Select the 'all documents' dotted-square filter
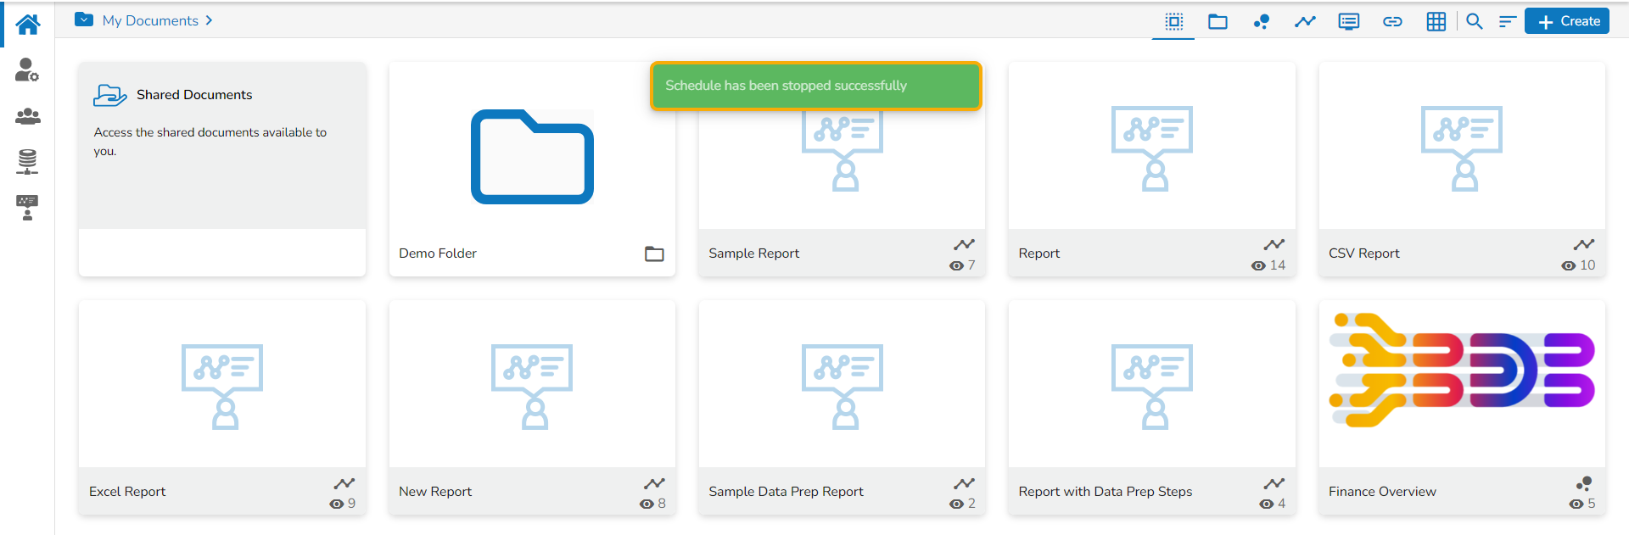 click(1174, 21)
